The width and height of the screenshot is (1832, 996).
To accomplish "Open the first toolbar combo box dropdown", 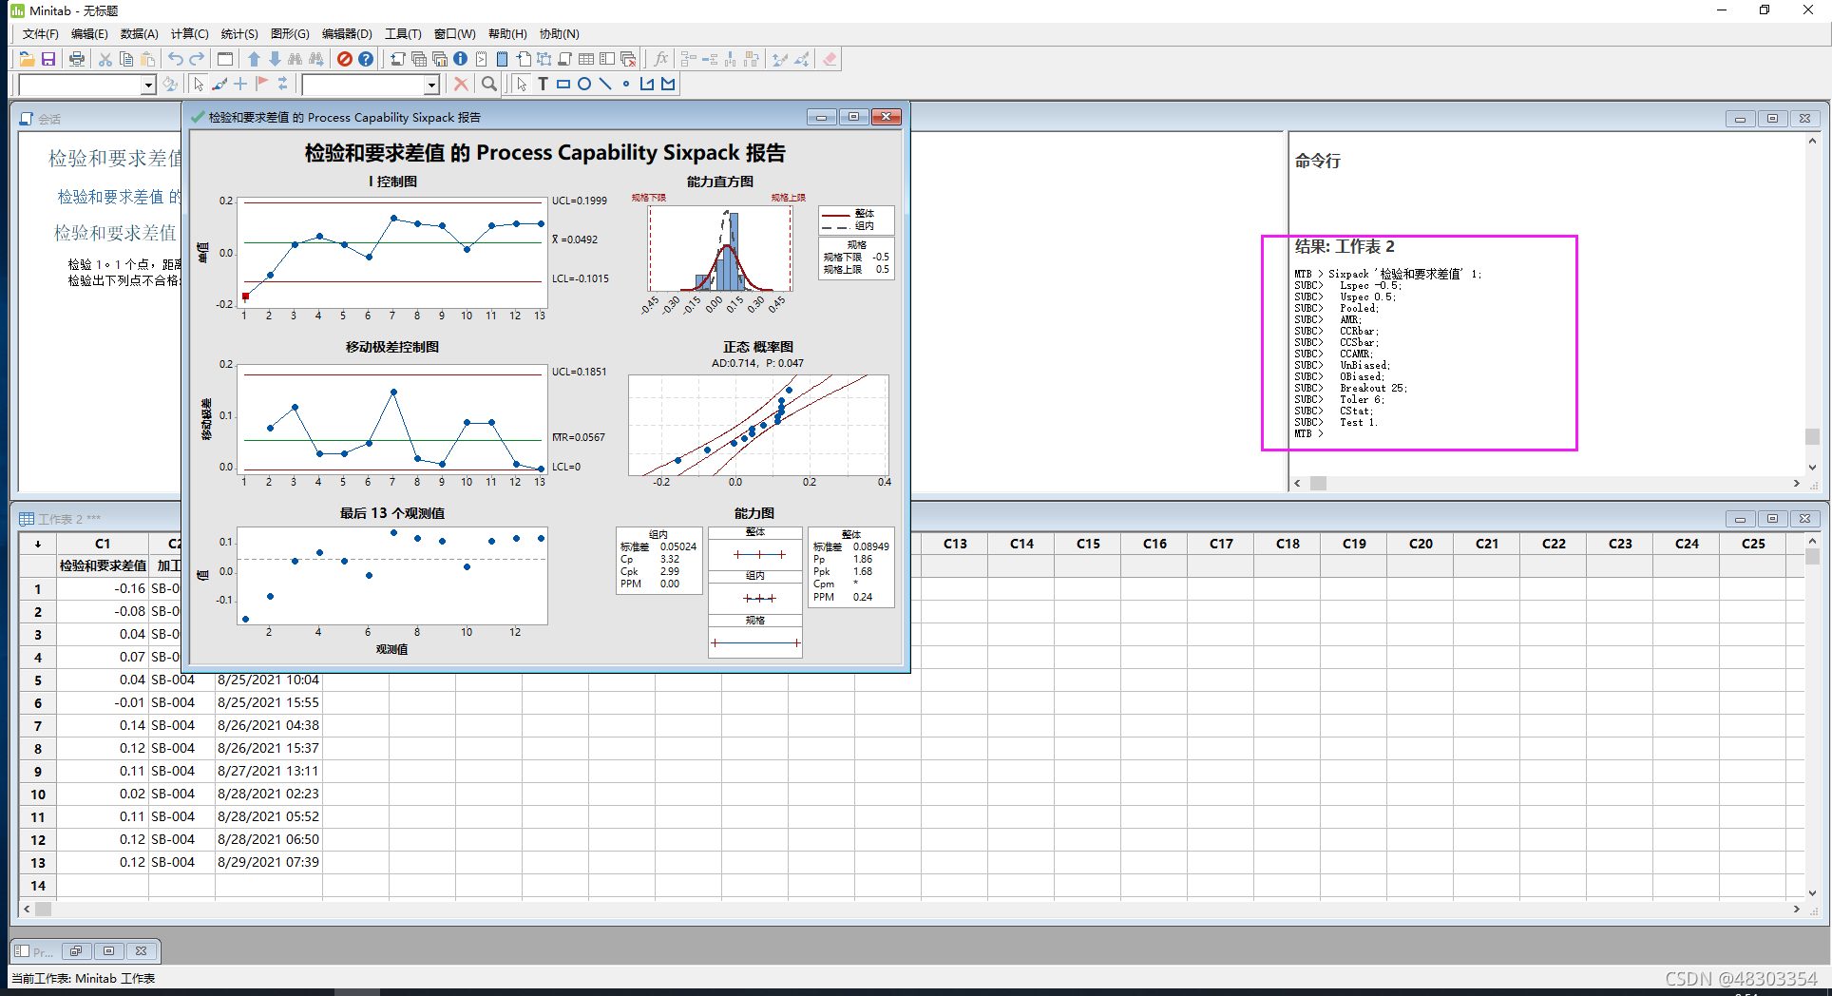I will pos(148,86).
